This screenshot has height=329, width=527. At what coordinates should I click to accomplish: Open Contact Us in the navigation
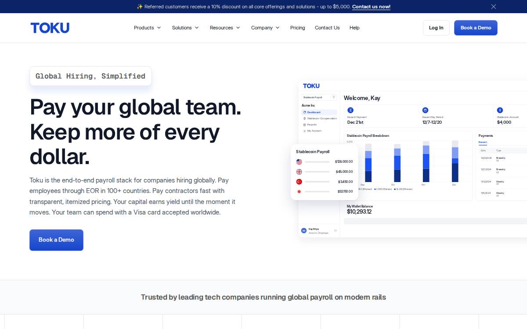point(327,28)
